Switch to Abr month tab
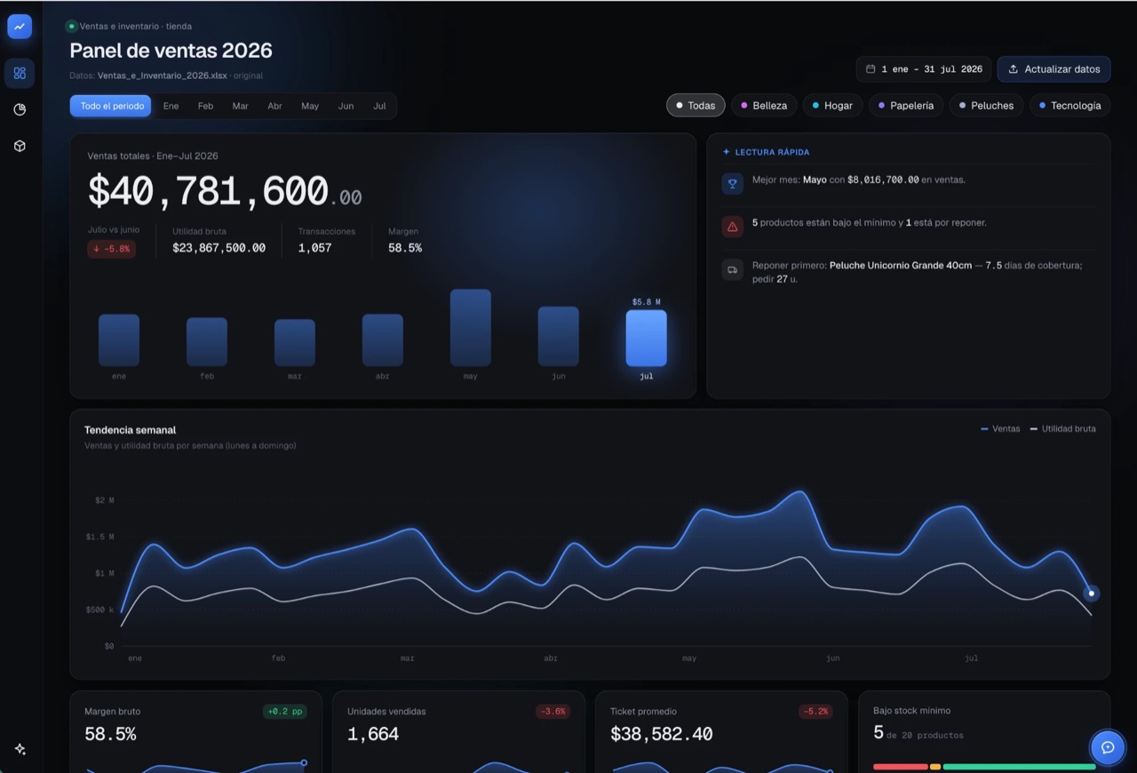The width and height of the screenshot is (1137, 773). [x=274, y=106]
